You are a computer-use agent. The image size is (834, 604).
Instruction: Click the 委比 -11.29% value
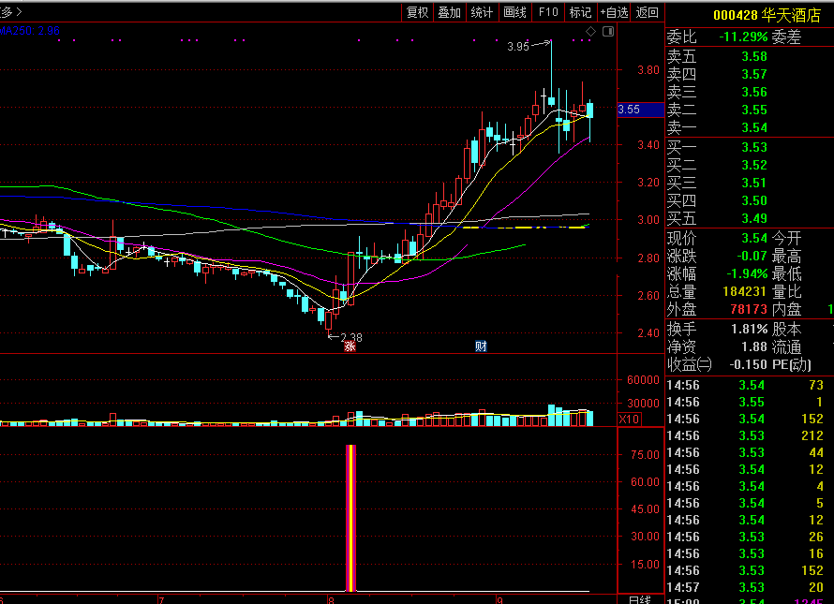click(743, 37)
